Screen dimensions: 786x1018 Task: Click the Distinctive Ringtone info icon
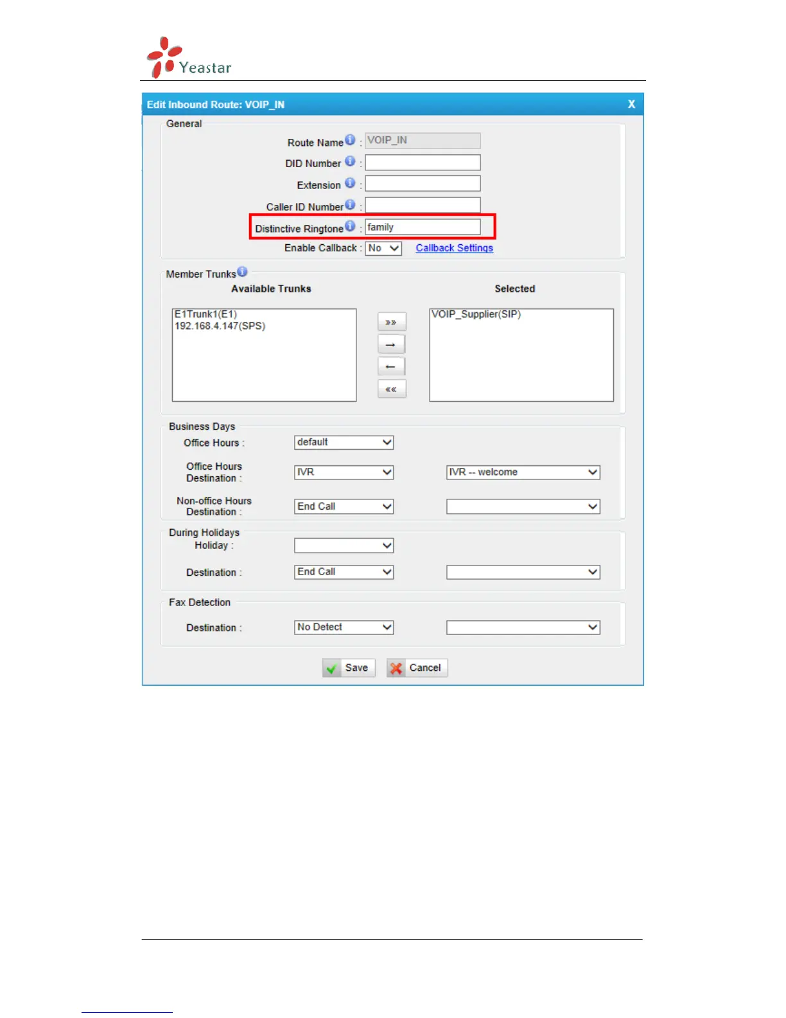(350, 226)
